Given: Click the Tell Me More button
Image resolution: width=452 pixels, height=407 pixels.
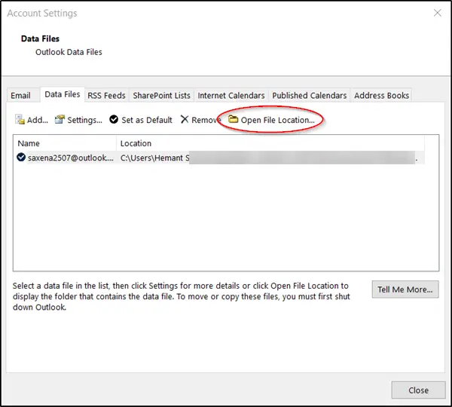Looking at the screenshot, I should (405, 289).
